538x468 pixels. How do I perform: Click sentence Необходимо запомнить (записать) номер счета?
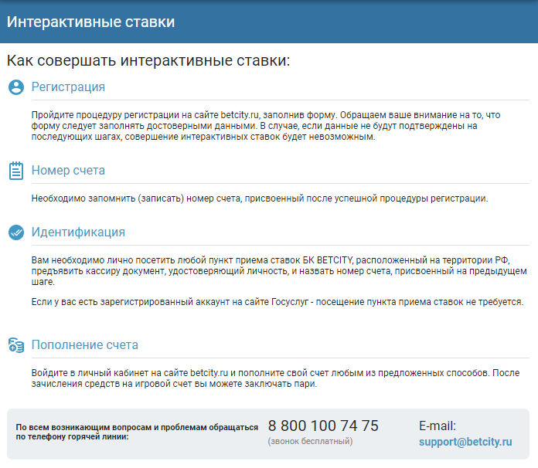pos(260,198)
